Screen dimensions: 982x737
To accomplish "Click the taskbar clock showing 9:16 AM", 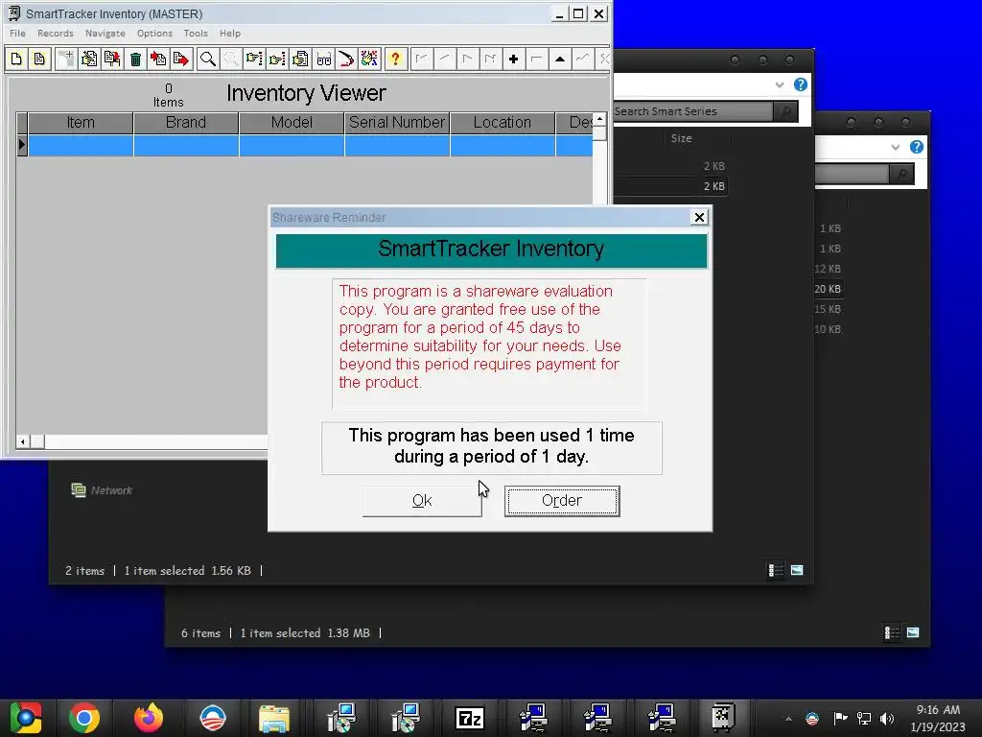I will (938, 718).
